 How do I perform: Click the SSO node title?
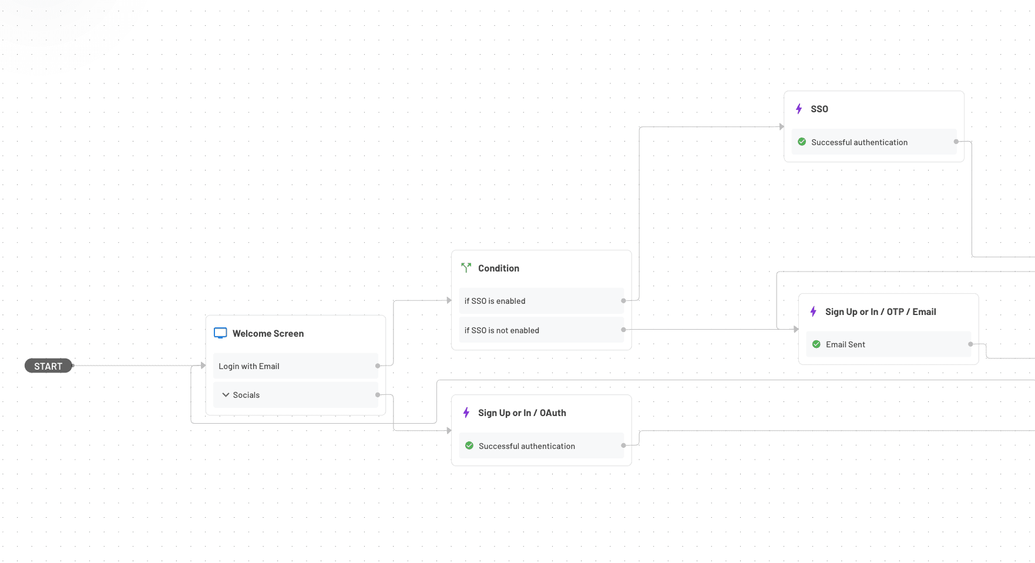click(819, 108)
